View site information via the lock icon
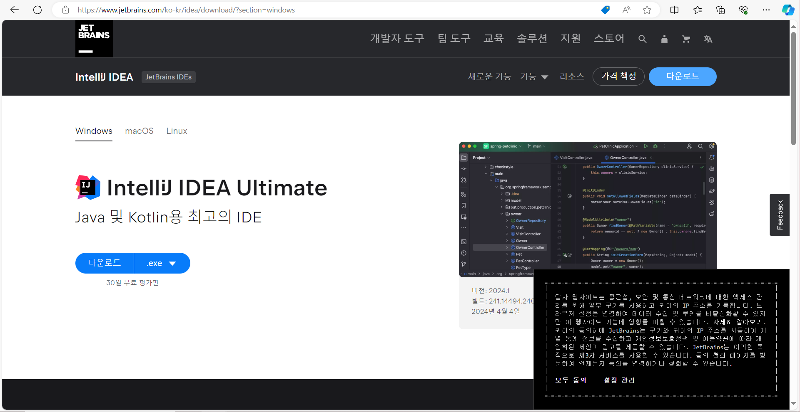Image resolution: width=800 pixels, height=412 pixels. click(x=65, y=10)
